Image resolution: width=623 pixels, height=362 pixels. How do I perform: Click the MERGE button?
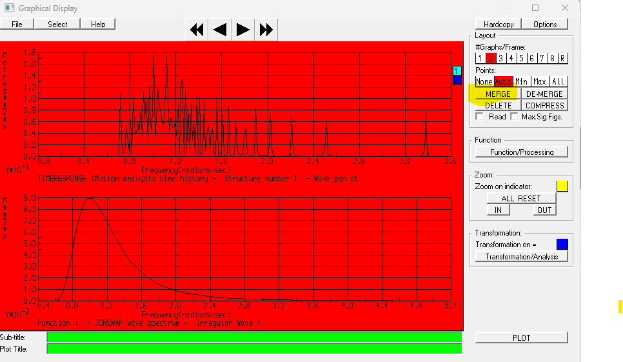[498, 94]
